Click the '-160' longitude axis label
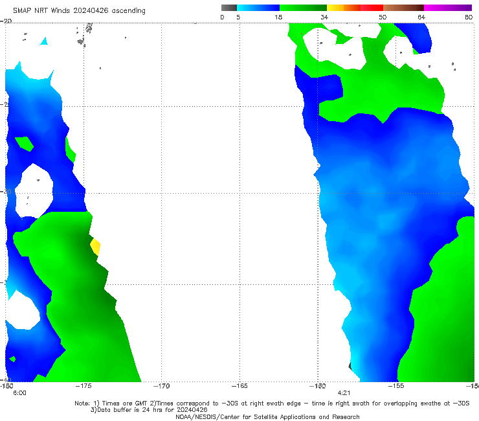 (x=318, y=386)
